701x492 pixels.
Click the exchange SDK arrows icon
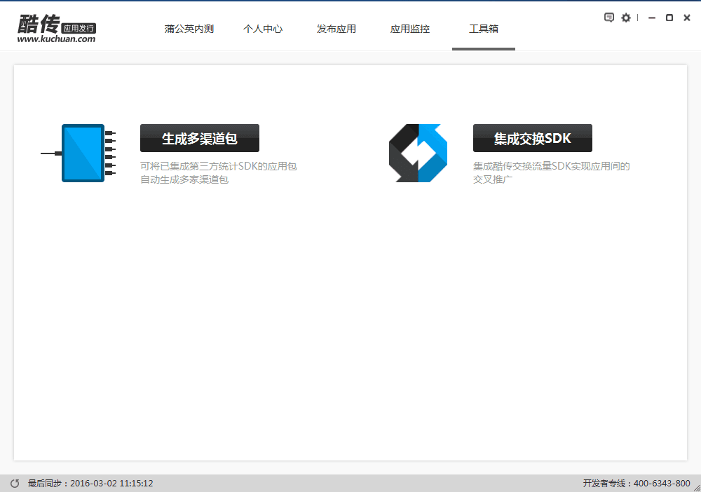[x=418, y=153]
